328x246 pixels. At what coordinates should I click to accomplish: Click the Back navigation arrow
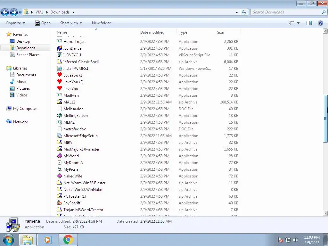5,12
